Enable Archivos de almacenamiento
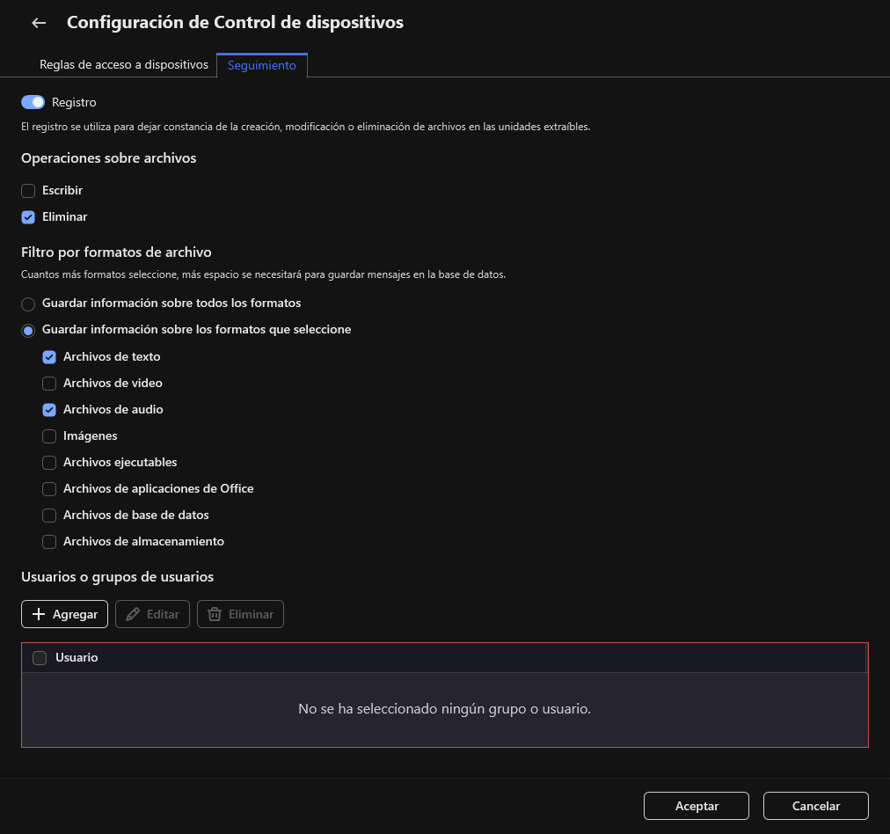890x834 pixels. [x=49, y=541]
